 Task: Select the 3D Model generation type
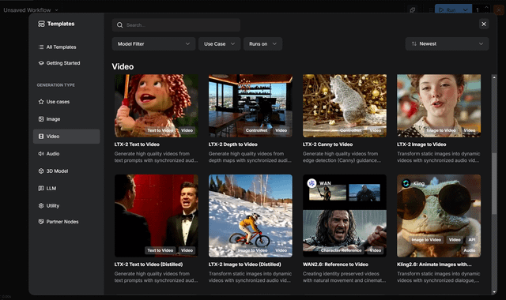(x=66, y=171)
